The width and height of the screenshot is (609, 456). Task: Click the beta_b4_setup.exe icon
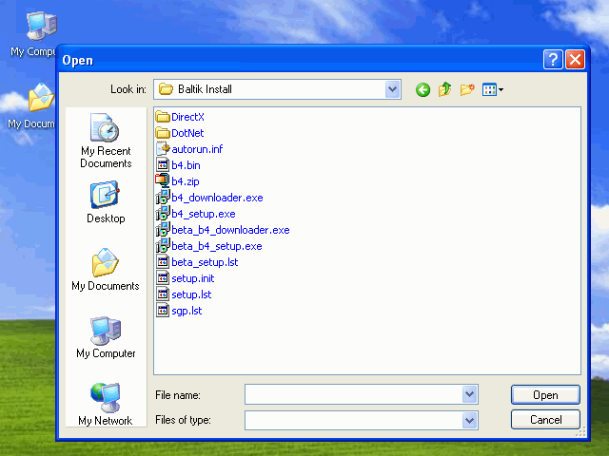coord(163,246)
